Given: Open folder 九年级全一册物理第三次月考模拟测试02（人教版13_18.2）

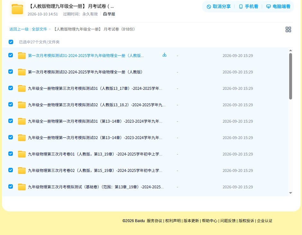Looking at the screenshot, I should [x=97, y=105].
